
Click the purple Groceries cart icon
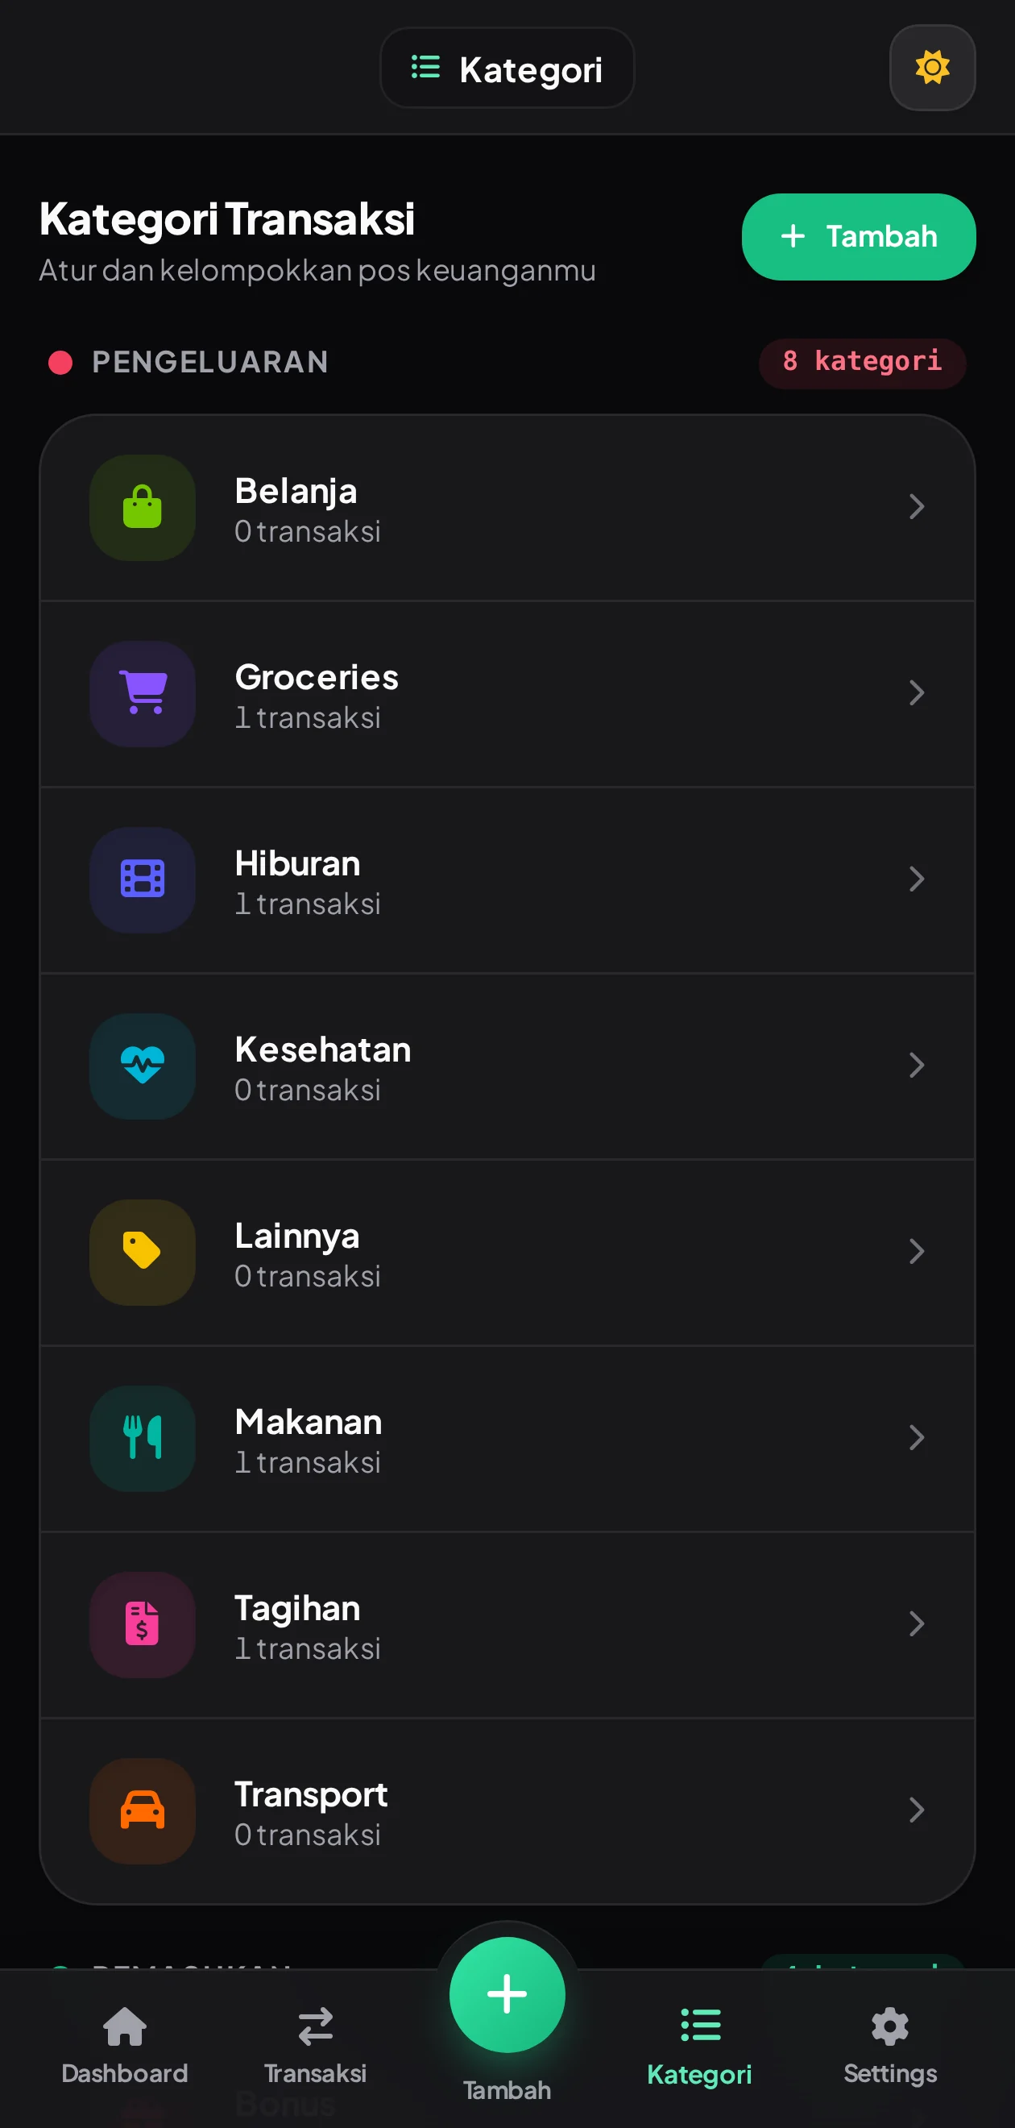coord(143,694)
